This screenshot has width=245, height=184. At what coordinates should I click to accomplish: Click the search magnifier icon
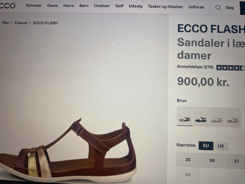click(218, 7)
